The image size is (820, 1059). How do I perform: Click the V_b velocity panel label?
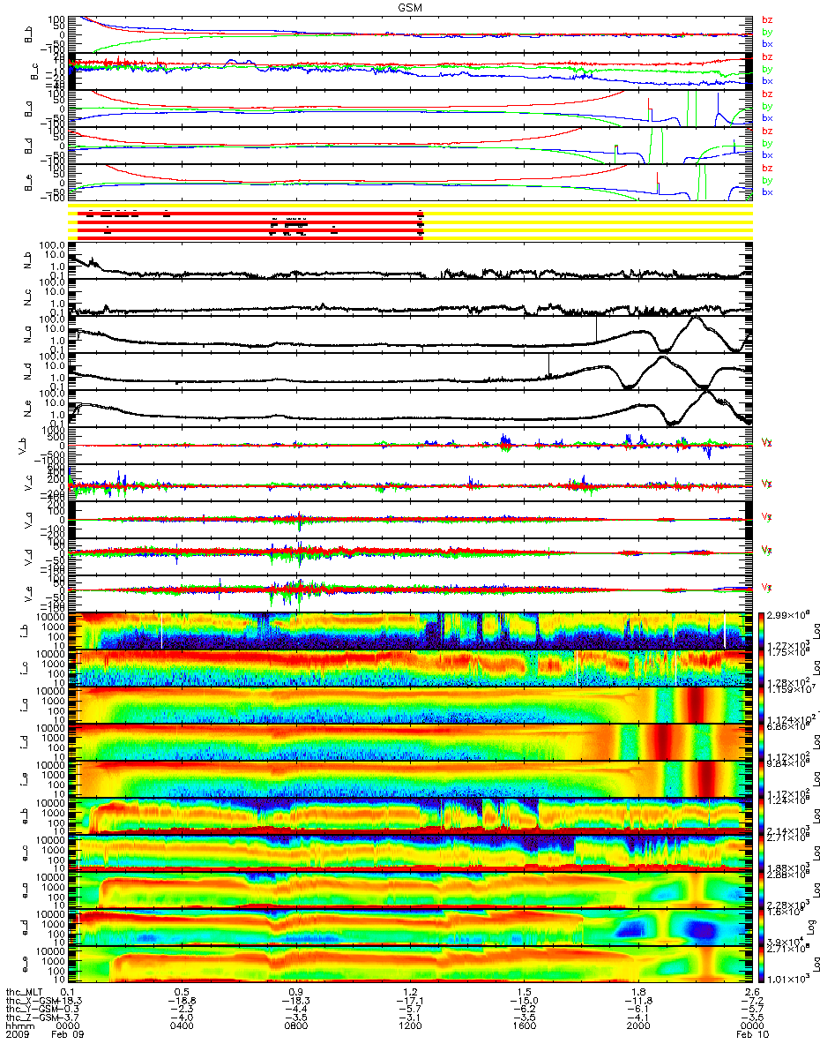(x=22, y=446)
